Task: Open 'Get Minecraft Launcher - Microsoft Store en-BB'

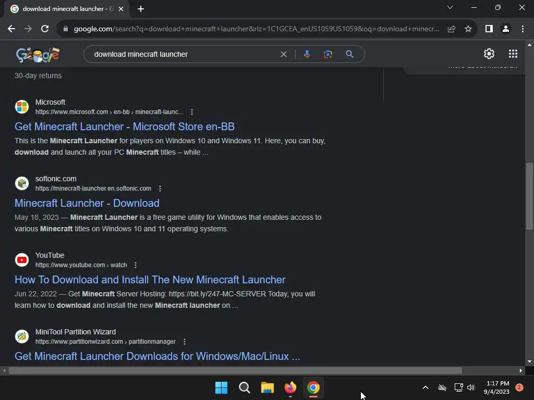Action: pos(124,127)
